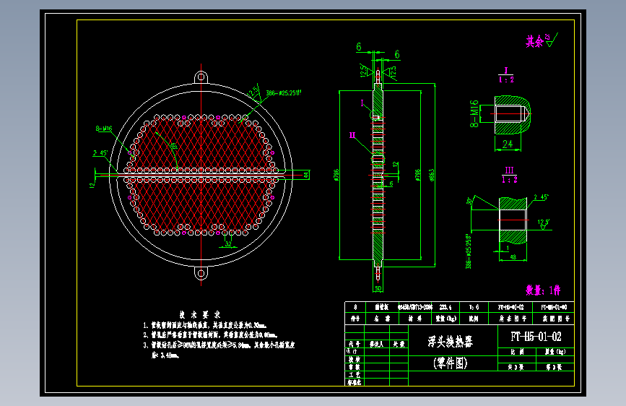Click the '2 45°' chamfer note in detail III
This screenshot has height=406, width=626.
click(541, 197)
